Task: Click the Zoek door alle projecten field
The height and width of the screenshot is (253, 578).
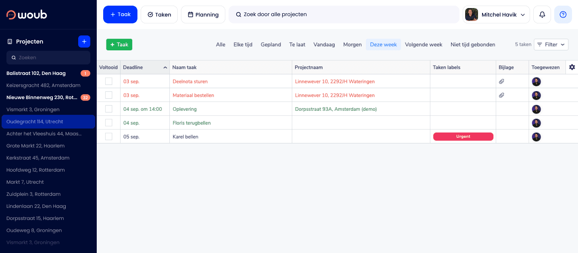Action: (x=344, y=15)
